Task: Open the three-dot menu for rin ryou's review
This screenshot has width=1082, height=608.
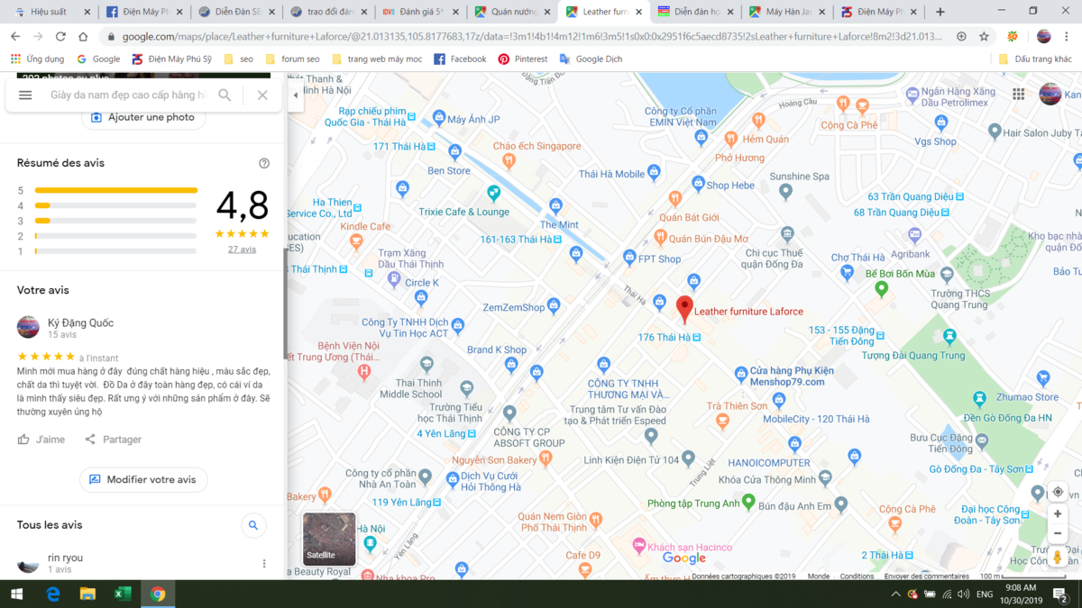Action: point(264,564)
